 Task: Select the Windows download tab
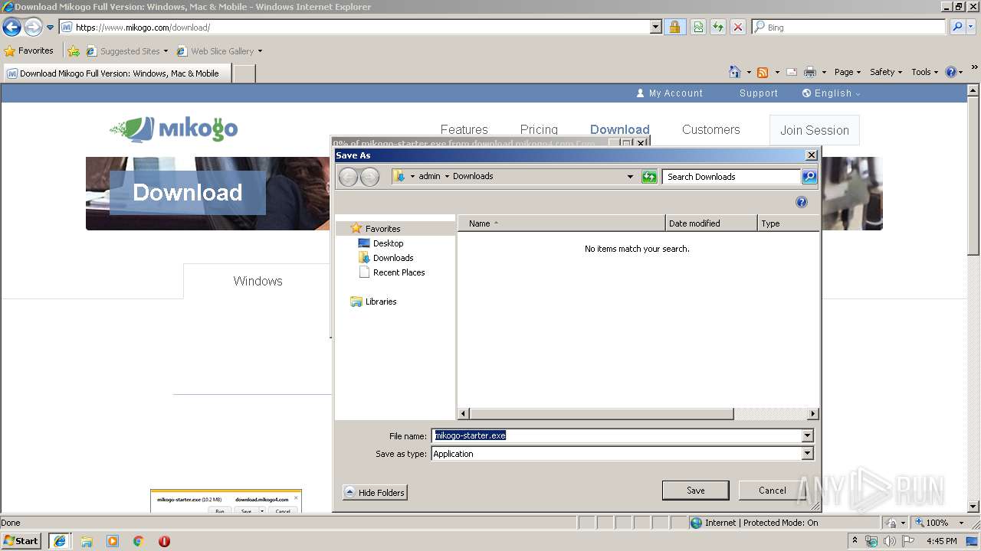click(x=258, y=281)
